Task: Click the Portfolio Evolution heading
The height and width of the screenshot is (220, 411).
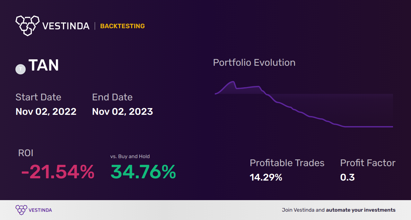Action: point(254,63)
